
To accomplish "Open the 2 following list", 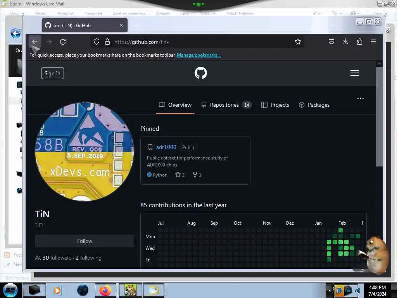I will (x=88, y=258).
